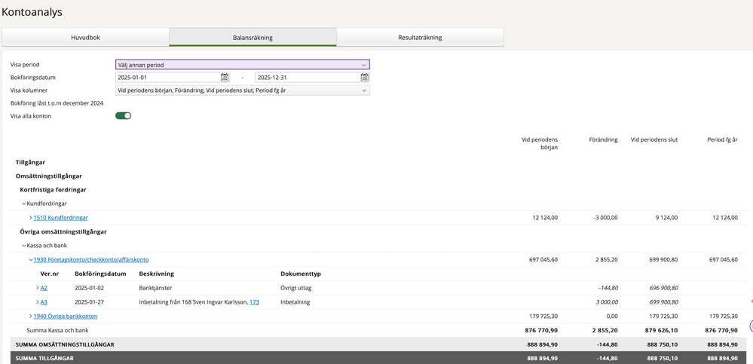Switch to the Resultaträkning tab
Screen dimensions: 753x364
click(x=420, y=37)
